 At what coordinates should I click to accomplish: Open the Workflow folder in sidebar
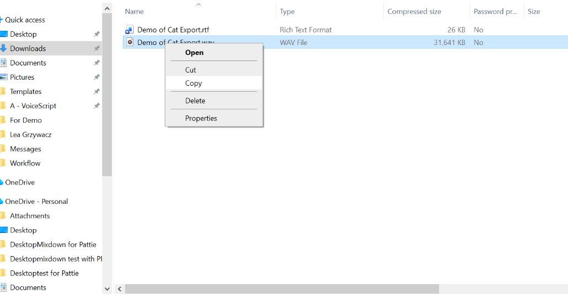pos(25,163)
